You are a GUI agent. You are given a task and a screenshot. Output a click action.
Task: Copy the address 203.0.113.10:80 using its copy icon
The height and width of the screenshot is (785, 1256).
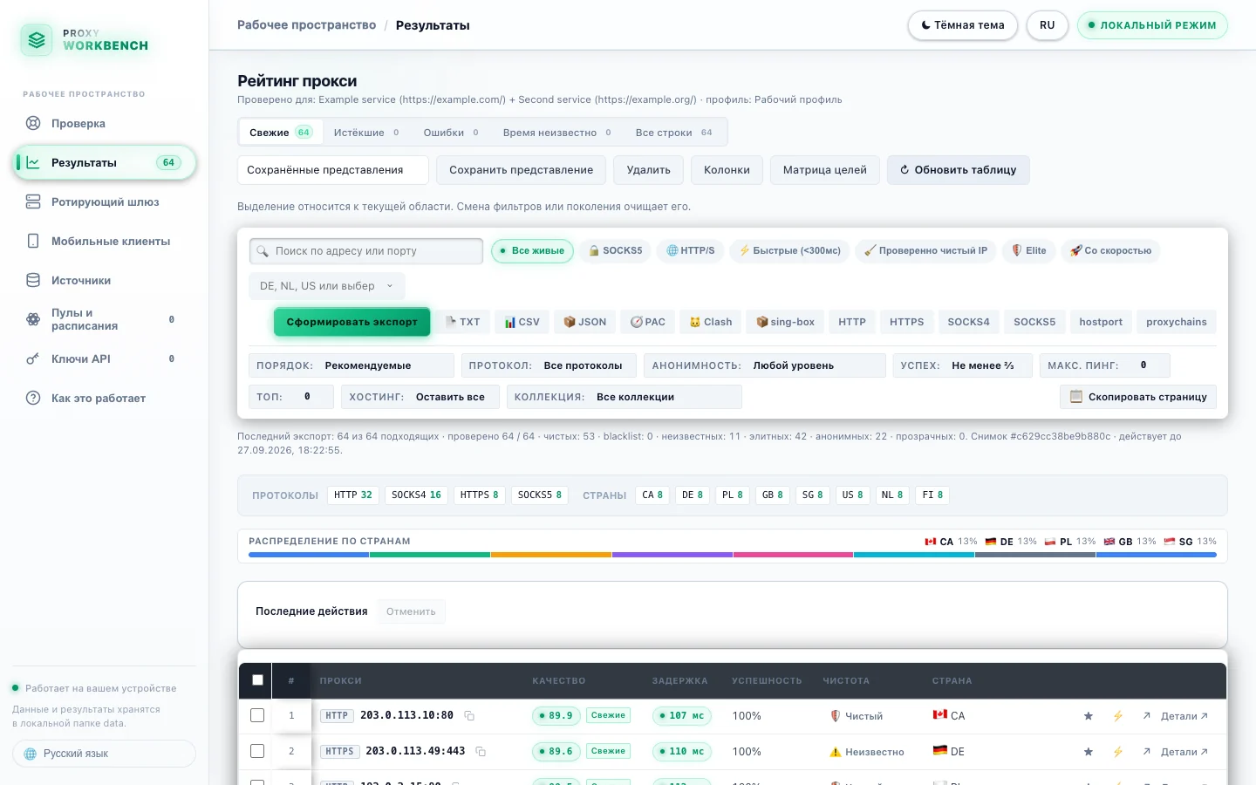coord(469,716)
